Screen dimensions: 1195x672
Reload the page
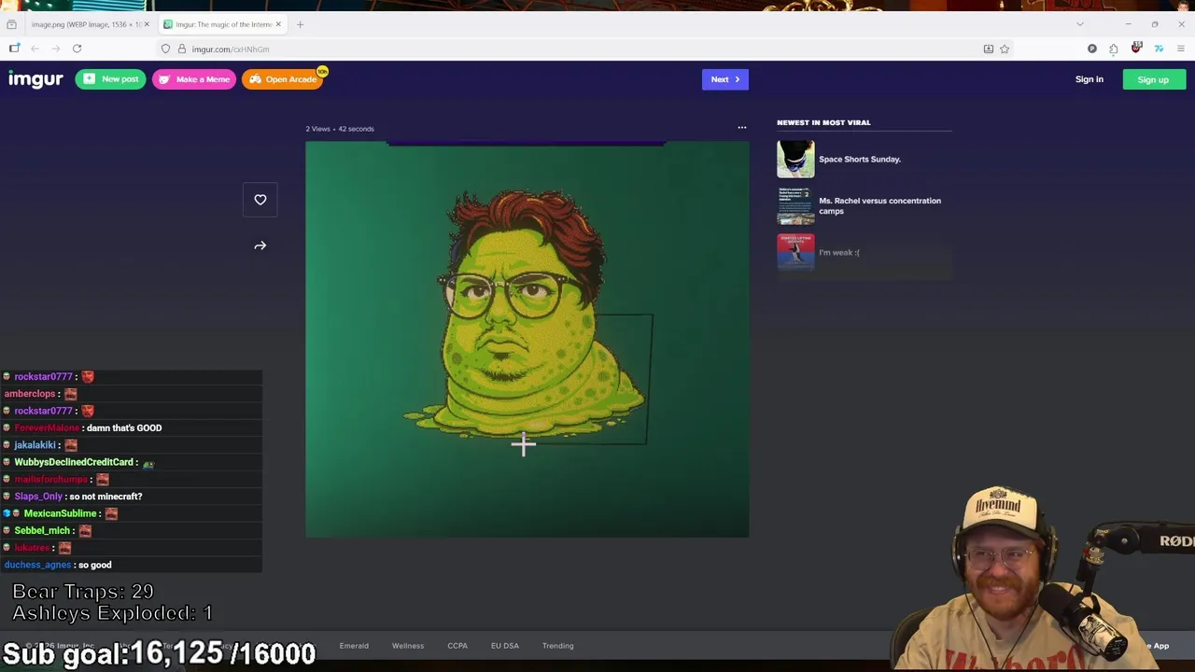(77, 49)
